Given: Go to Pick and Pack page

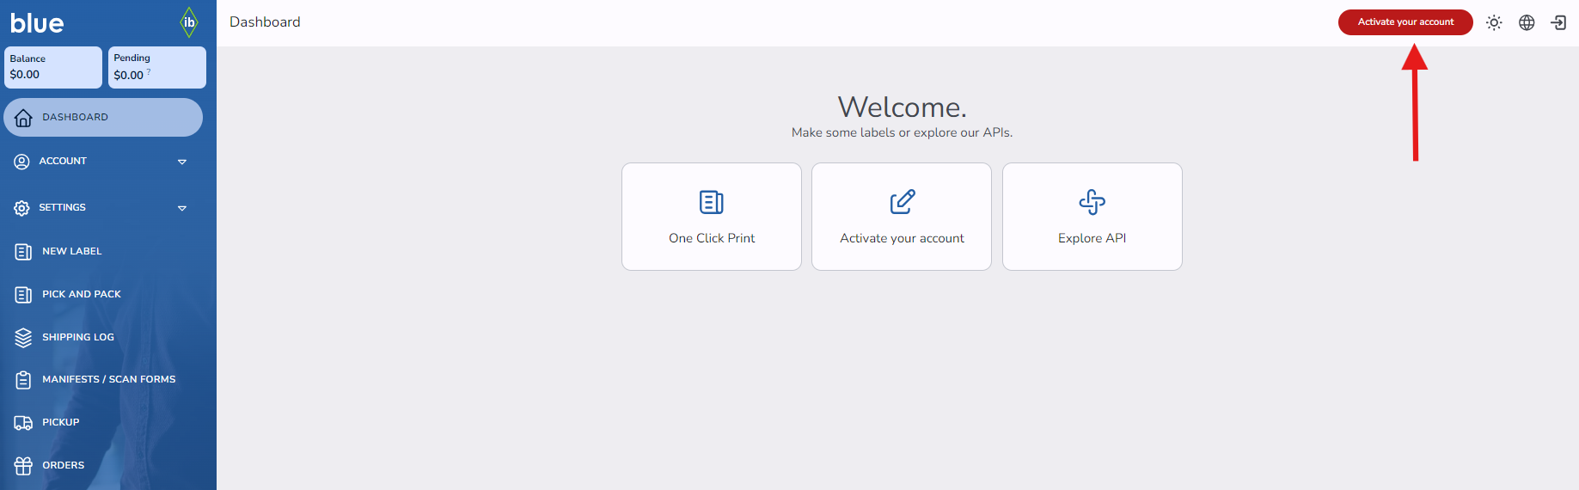Looking at the screenshot, I should (81, 294).
